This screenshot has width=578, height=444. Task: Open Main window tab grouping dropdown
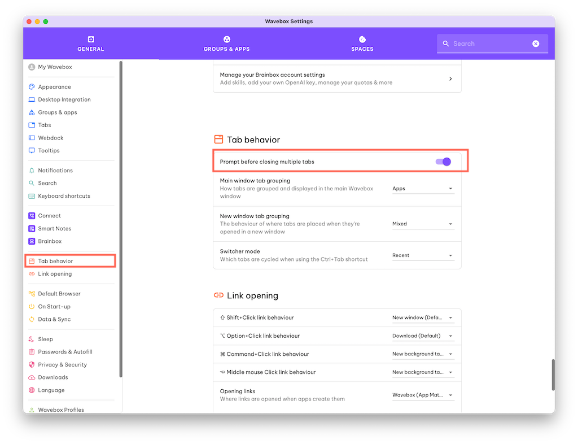click(x=423, y=189)
